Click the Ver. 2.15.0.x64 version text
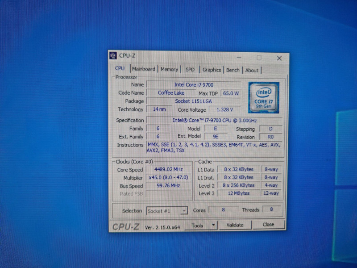The image size is (357, 268). pyautogui.click(x=162, y=227)
